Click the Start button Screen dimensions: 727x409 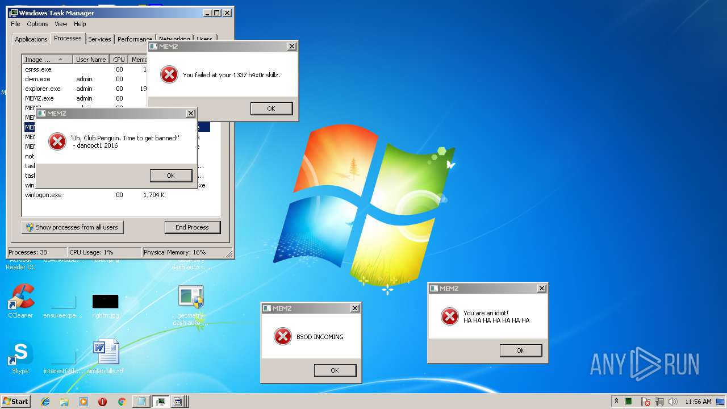tap(16, 402)
